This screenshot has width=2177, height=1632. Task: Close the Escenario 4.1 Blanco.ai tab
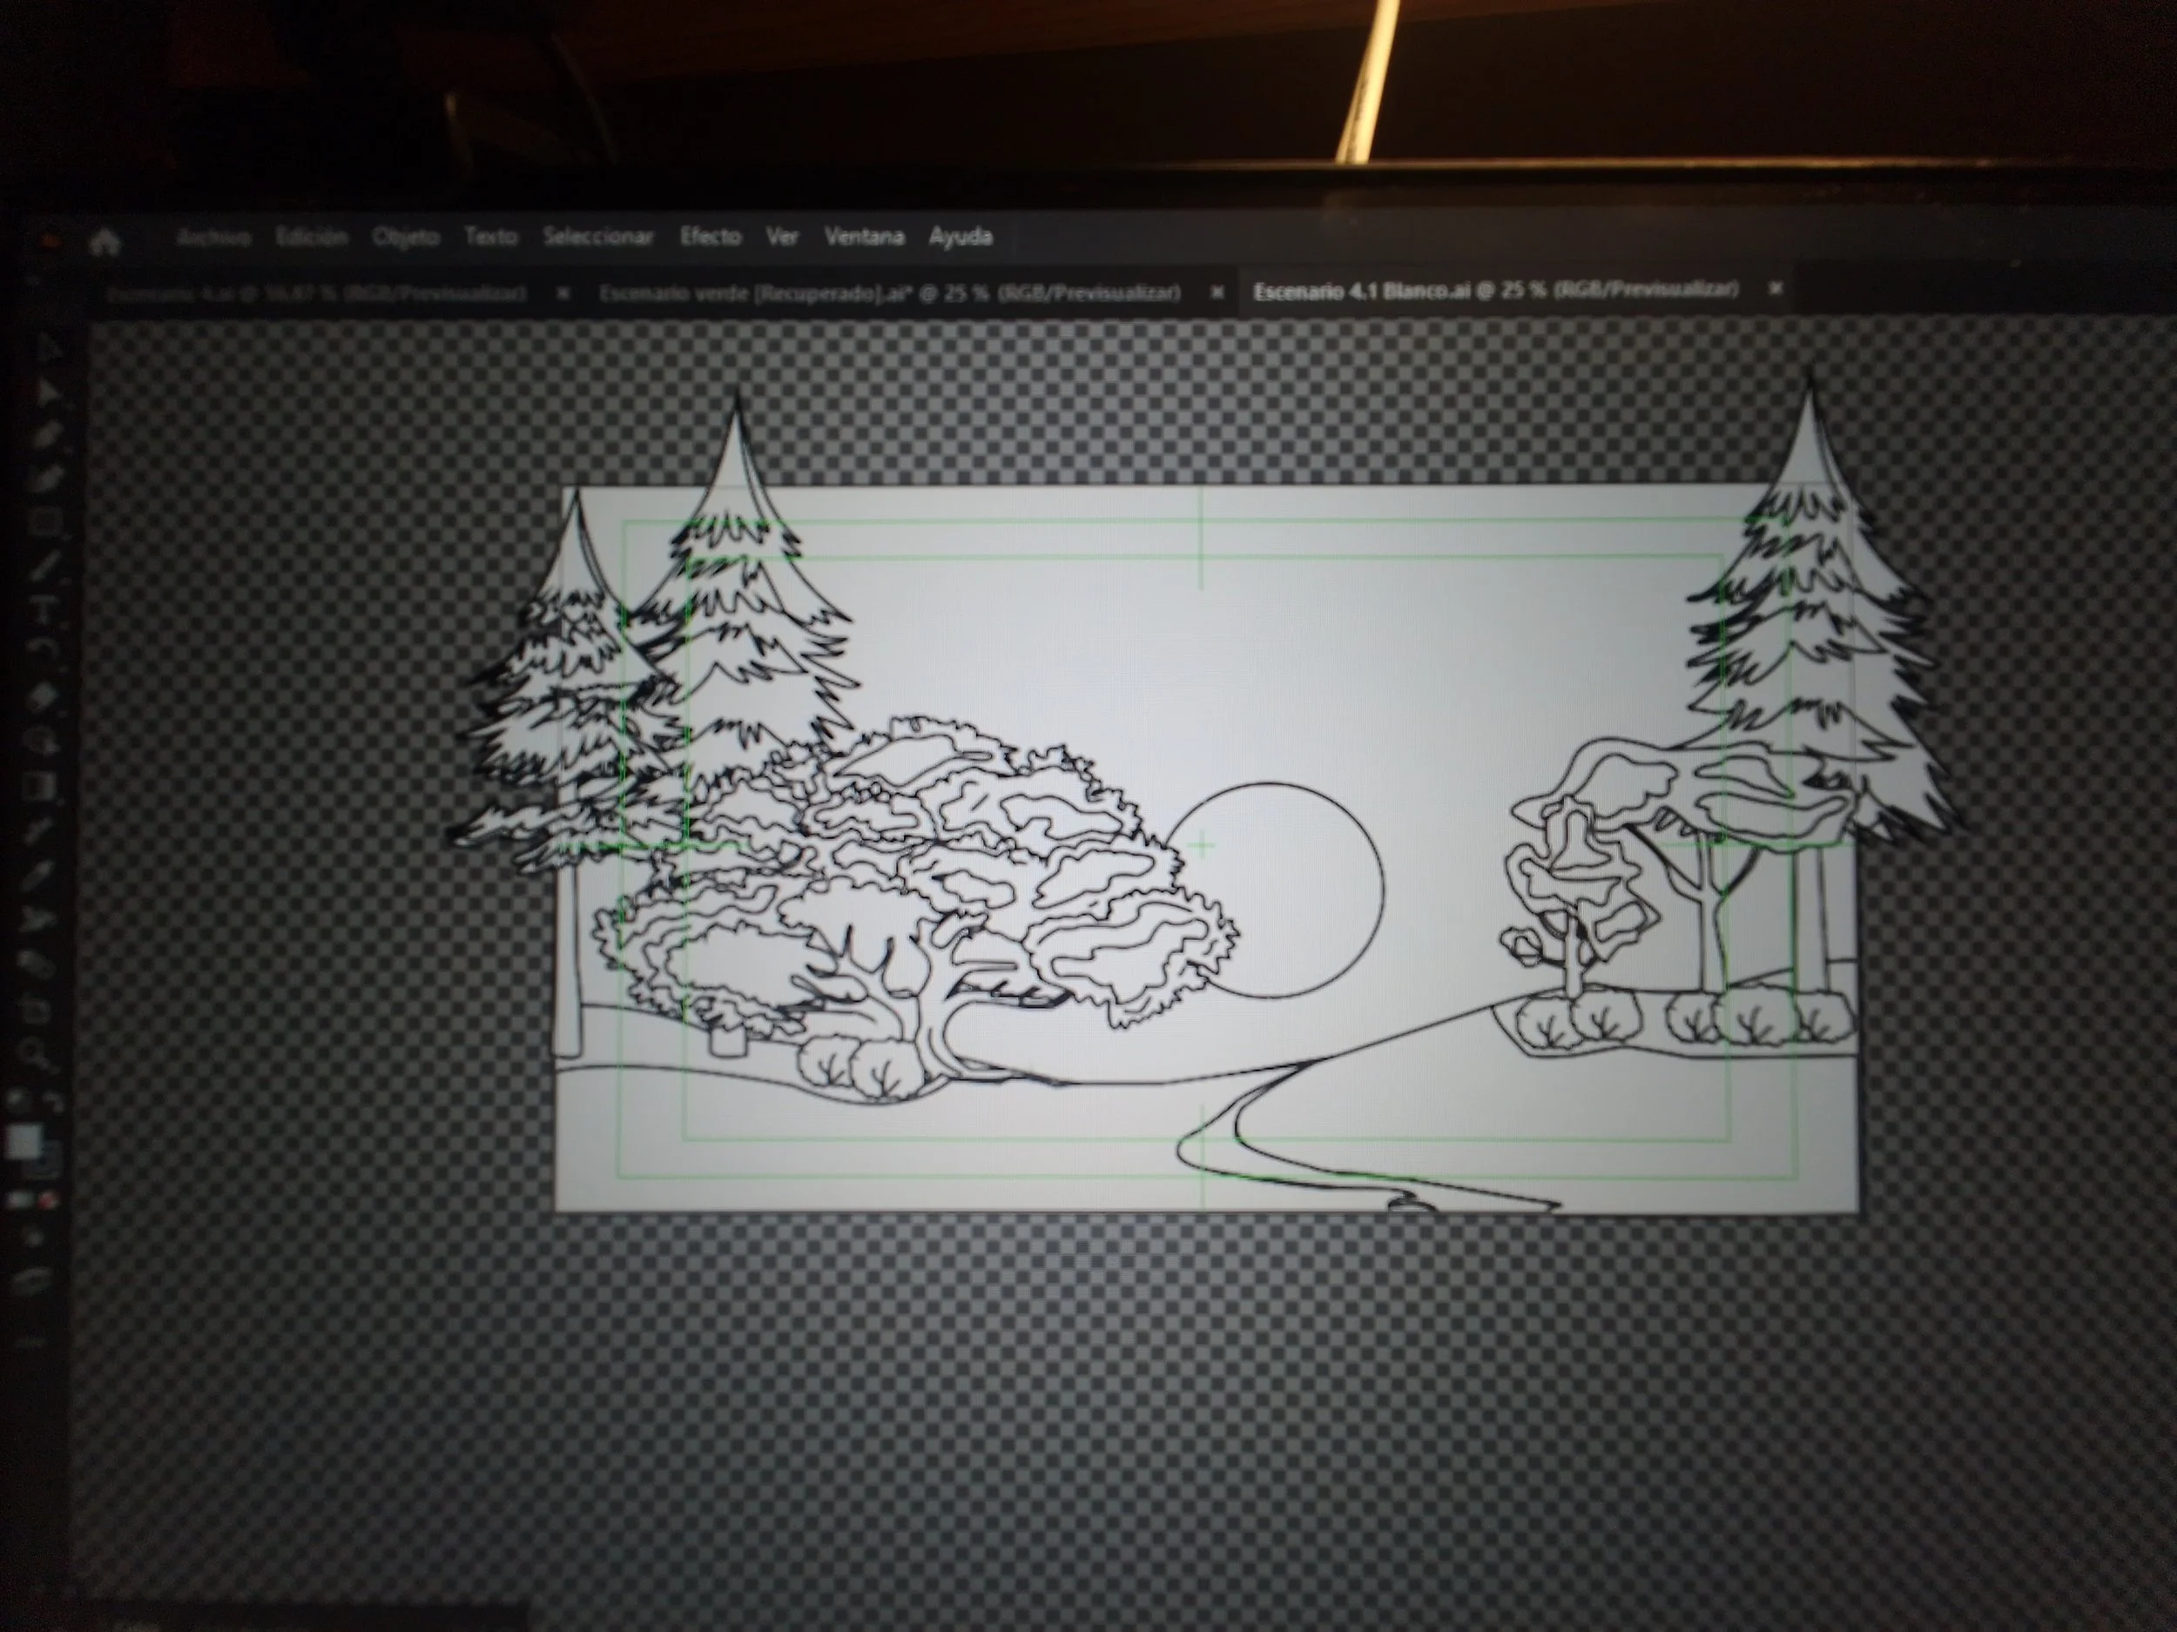(1776, 288)
